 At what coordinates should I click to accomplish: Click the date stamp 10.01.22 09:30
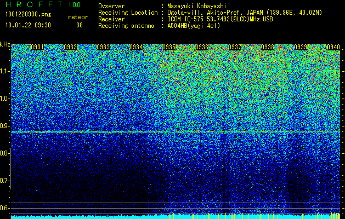click(28, 25)
